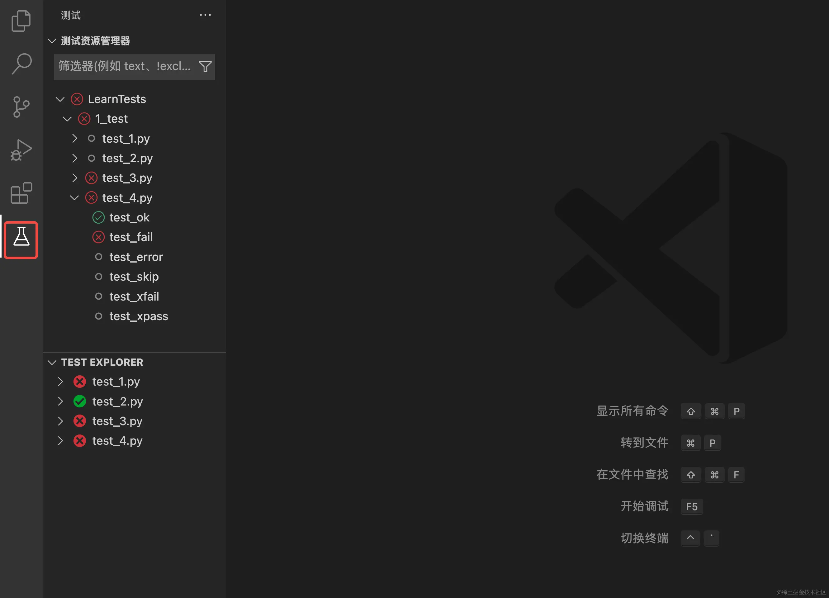Collapse test_4.py in the test resource manager

(74, 198)
